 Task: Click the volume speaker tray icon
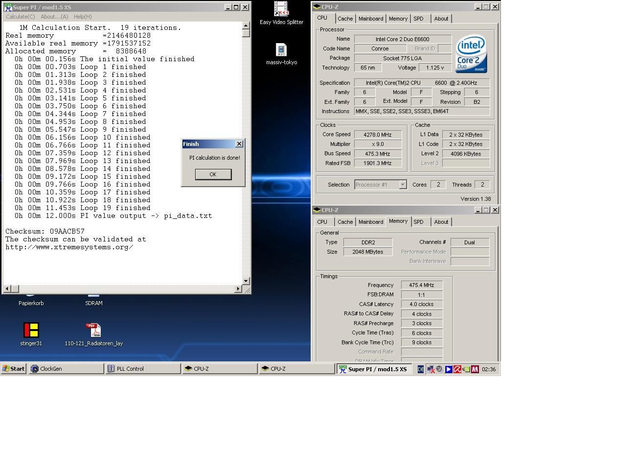(x=439, y=369)
